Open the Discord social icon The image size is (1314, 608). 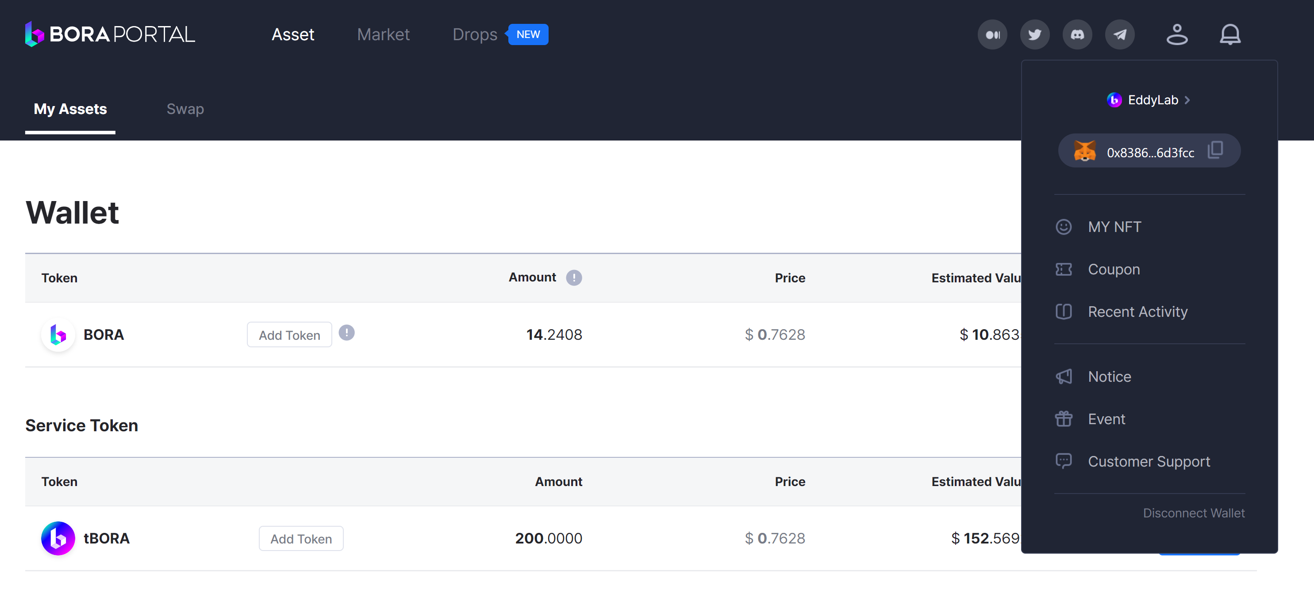pos(1077,34)
